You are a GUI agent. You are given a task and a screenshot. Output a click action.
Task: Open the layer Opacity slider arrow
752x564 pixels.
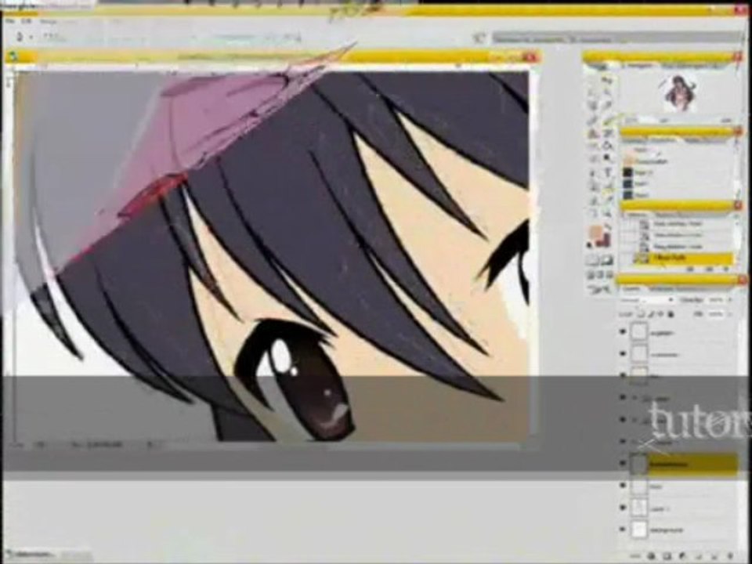pyautogui.click(x=730, y=300)
